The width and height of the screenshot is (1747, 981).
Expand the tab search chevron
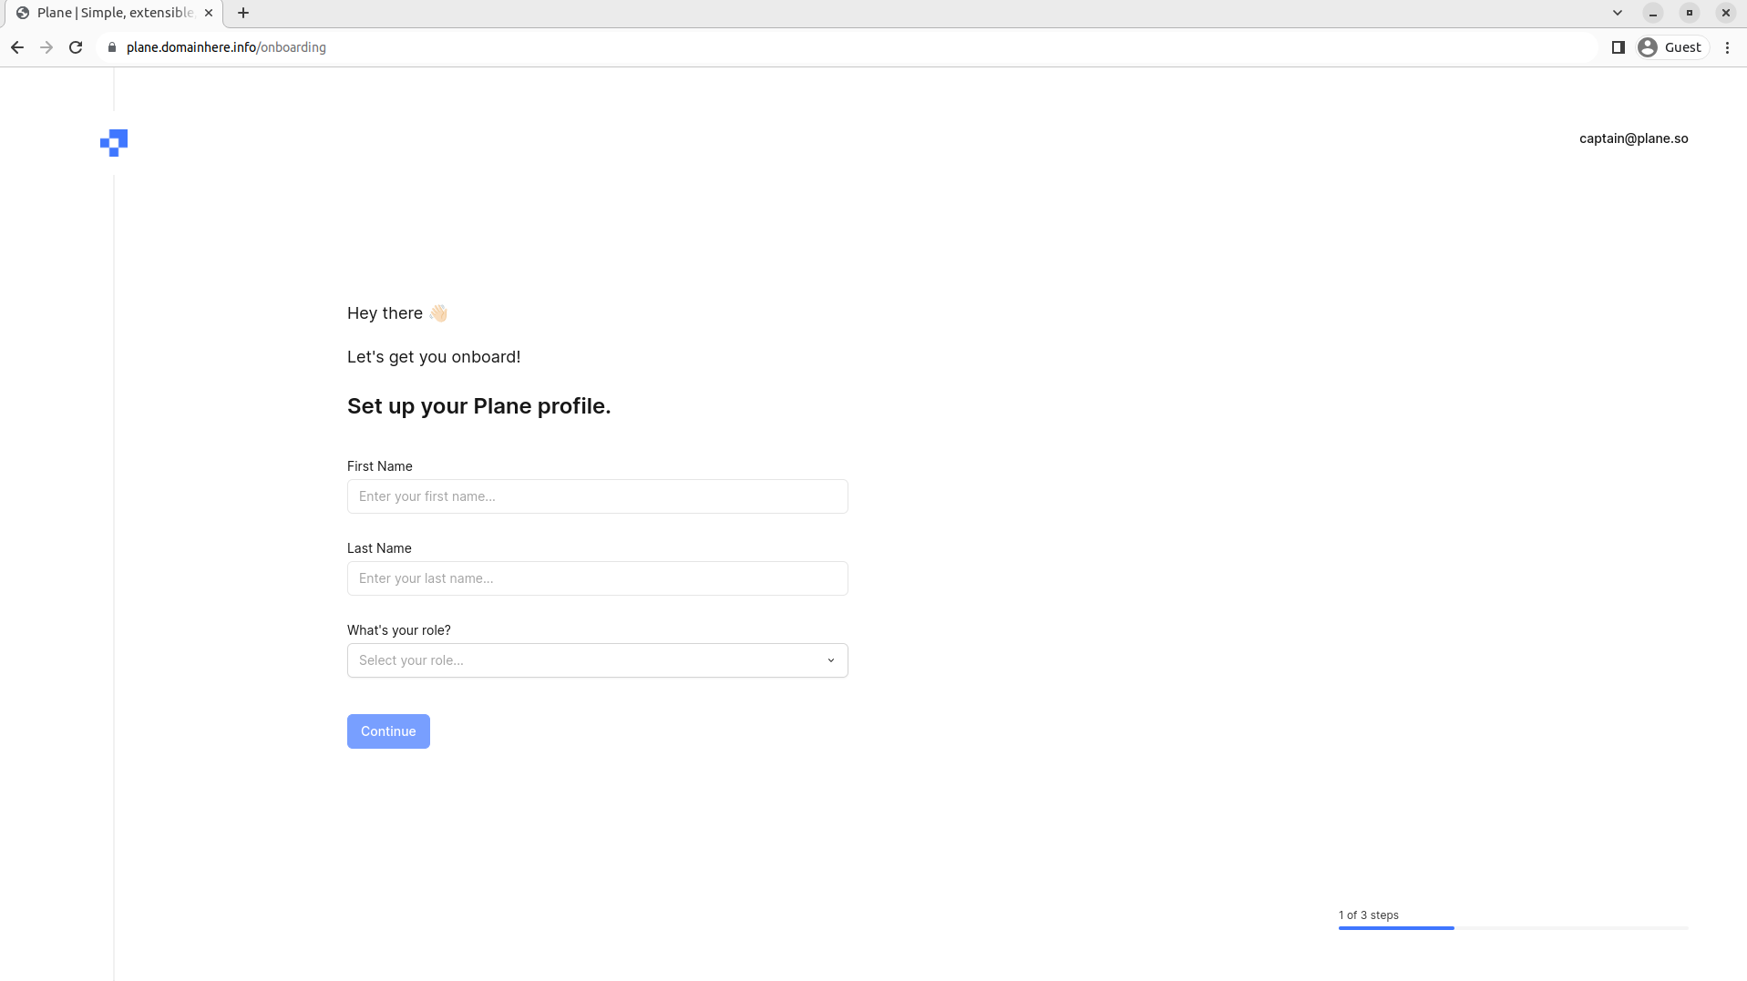1618,13
